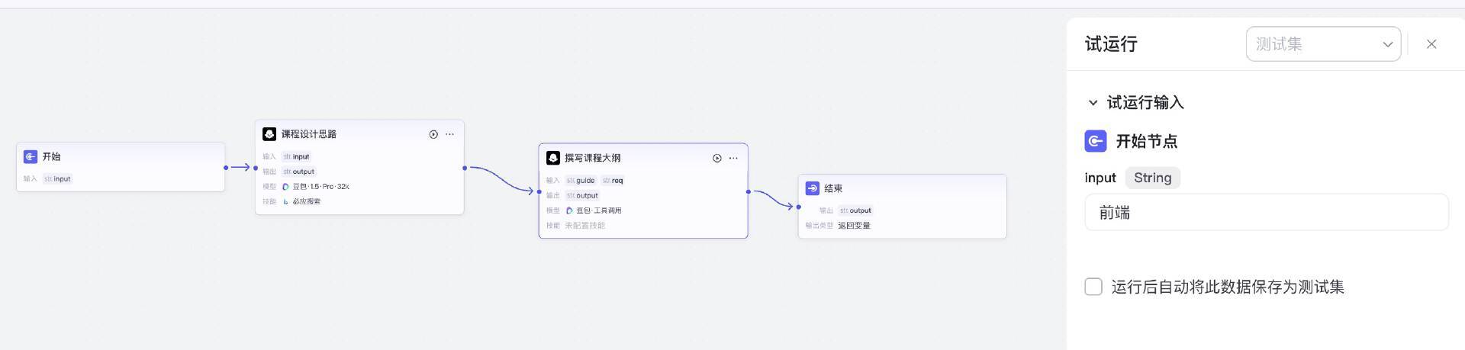Click the 试运行 panel heading
Screen dimensions: 1465x350
1111,44
